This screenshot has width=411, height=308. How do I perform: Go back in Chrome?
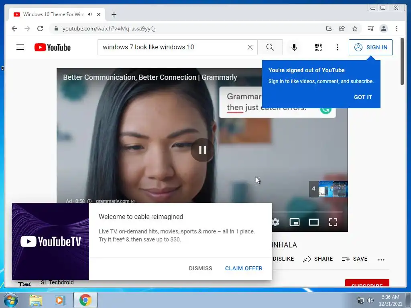click(14, 28)
